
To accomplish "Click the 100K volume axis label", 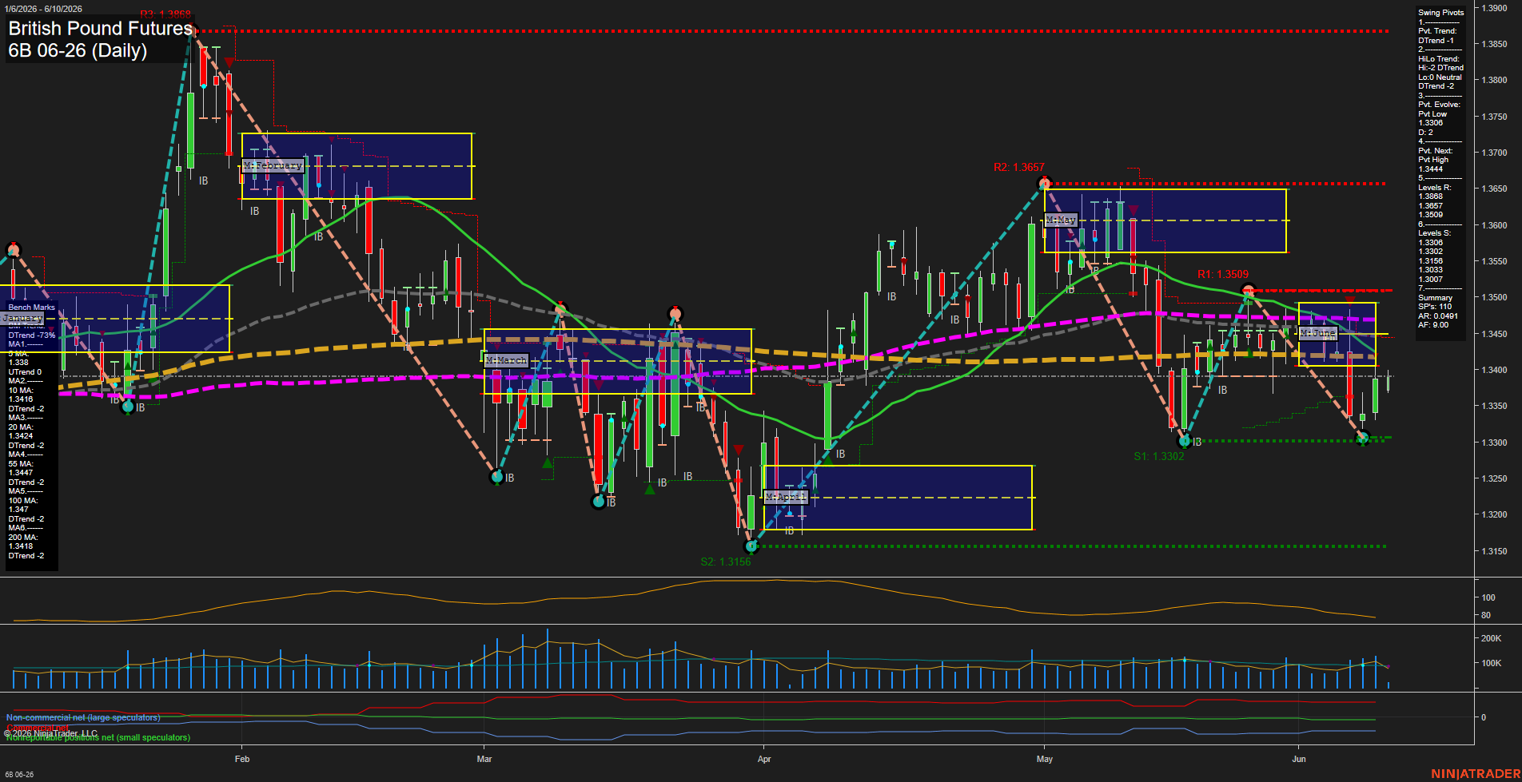I will 1491,663.
